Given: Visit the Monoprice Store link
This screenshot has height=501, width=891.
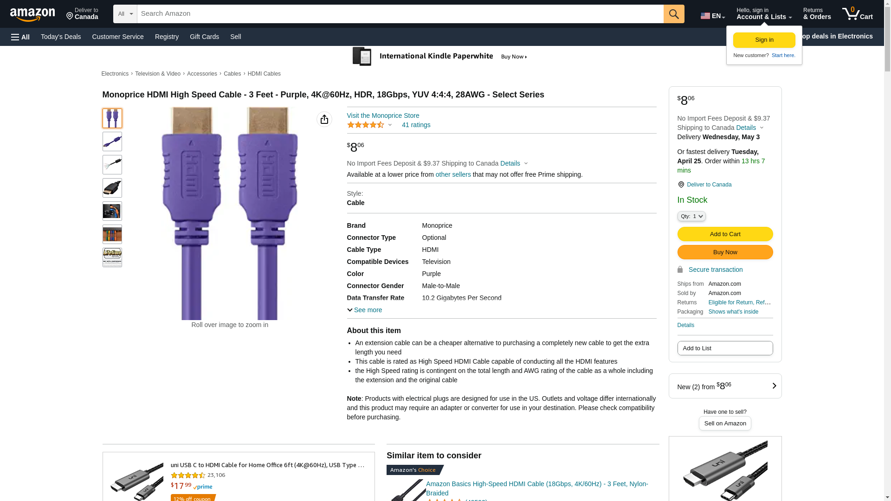Looking at the screenshot, I should point(383,116).
